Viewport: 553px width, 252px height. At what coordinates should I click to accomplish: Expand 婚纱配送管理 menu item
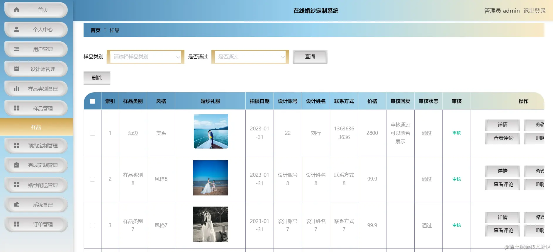pos(36,185)
